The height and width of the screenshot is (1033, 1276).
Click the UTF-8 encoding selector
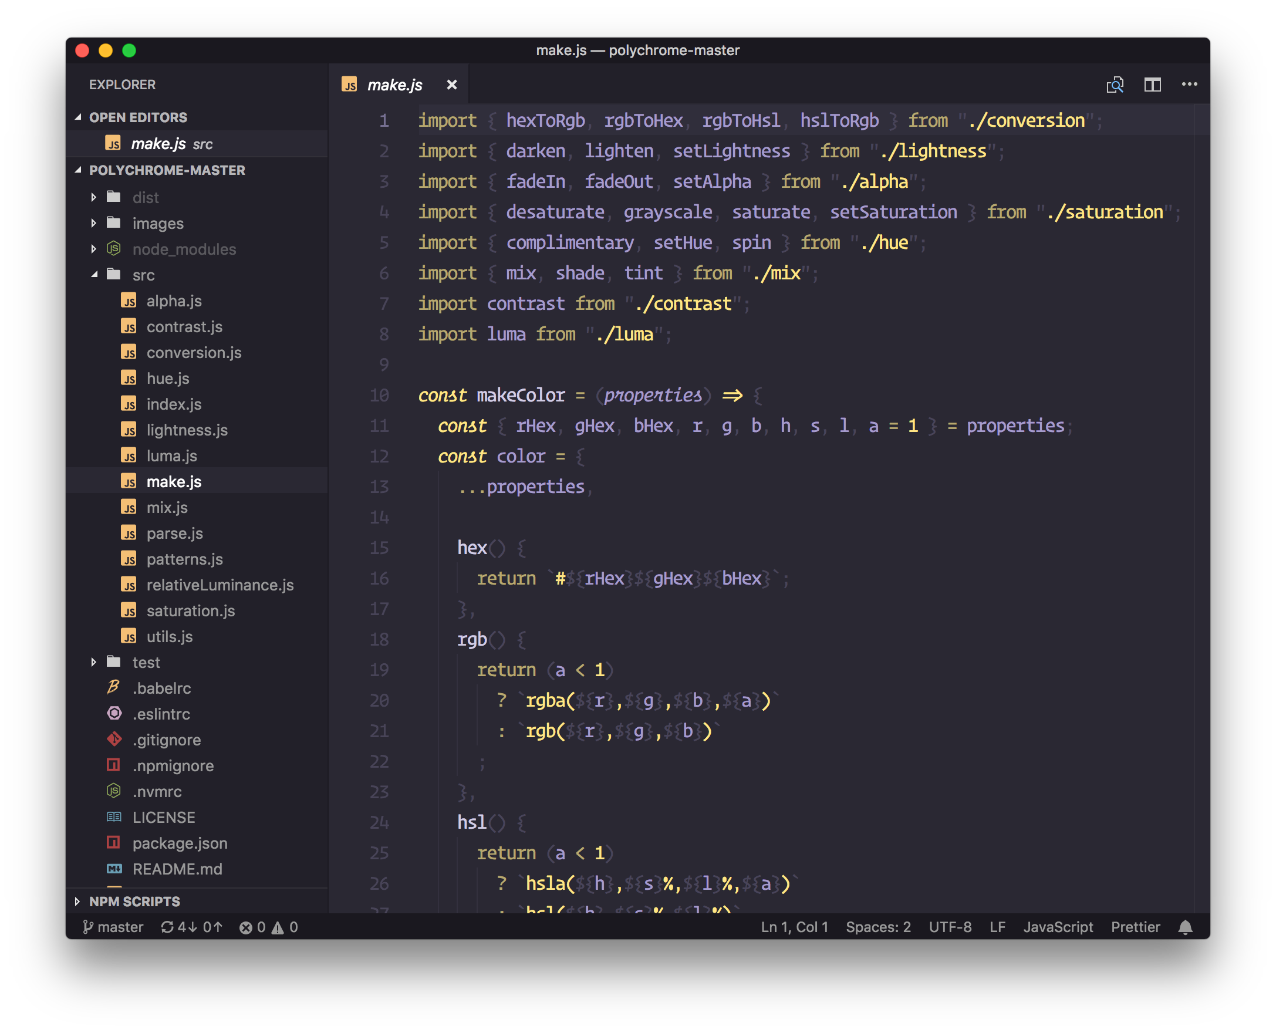click(x=950, y=927)
